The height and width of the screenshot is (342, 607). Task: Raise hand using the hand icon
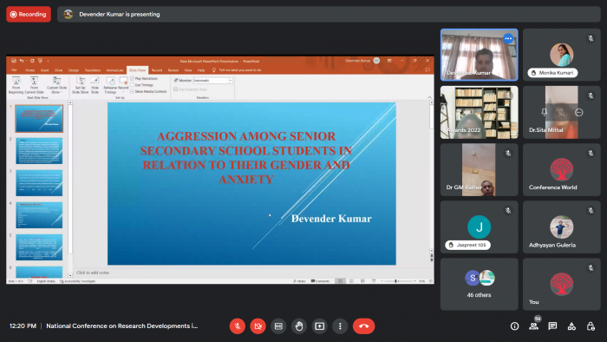(x=299, y=326)
